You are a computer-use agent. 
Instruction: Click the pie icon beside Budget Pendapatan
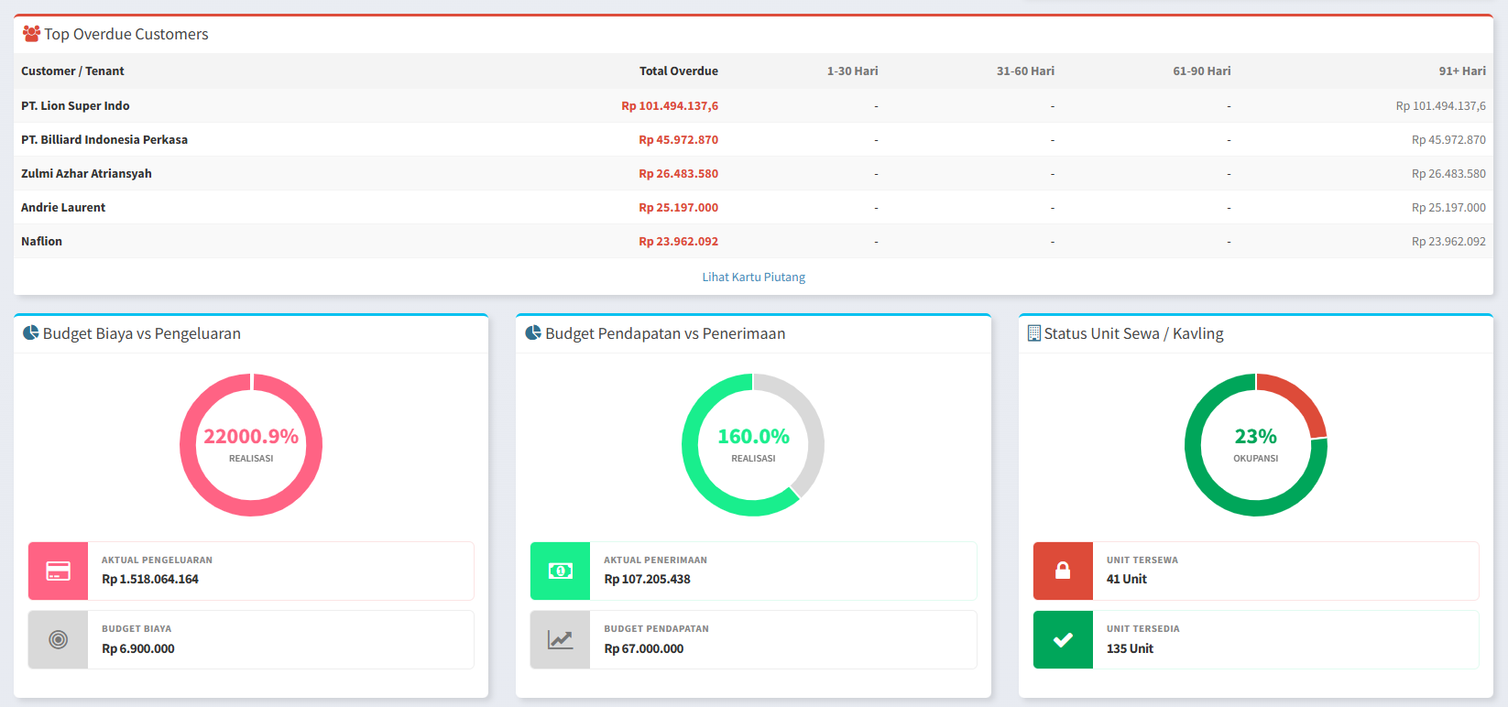click(533, 333)
